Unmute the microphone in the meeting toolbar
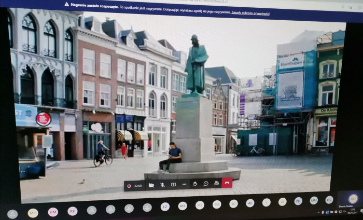363x220 pixels. coord(162,185)
